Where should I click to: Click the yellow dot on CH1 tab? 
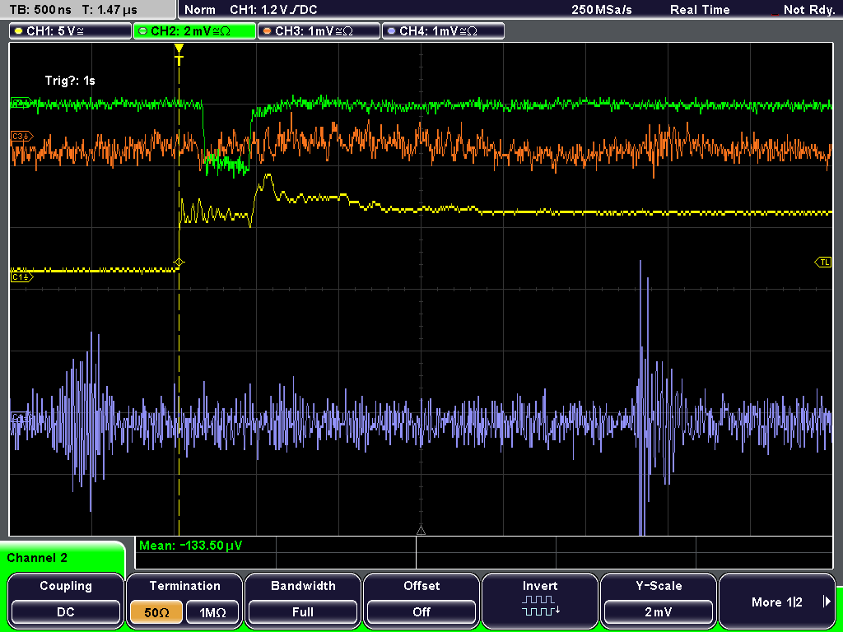(x=19, y=31)
